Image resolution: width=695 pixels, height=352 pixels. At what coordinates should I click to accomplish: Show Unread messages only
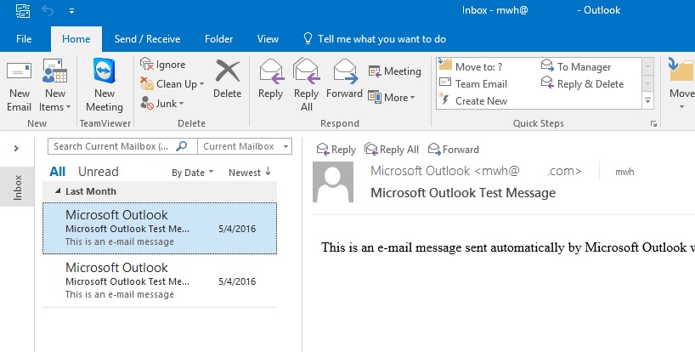99,172
